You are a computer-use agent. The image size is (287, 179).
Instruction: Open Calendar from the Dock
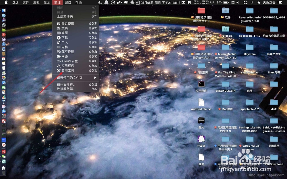click(x=4, y=59)
